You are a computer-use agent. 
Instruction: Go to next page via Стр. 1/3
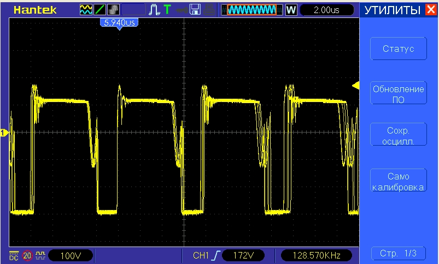tap(398, 253)
